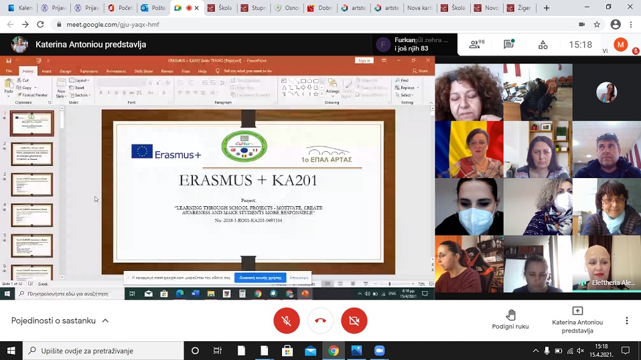
Task: Select slide 4 thumbnail in PowerPoint
Action: (x=32, y=215)
